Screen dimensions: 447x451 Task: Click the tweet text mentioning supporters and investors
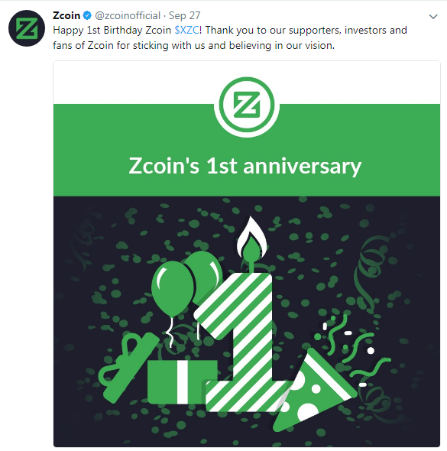click(x=230, y=37)
